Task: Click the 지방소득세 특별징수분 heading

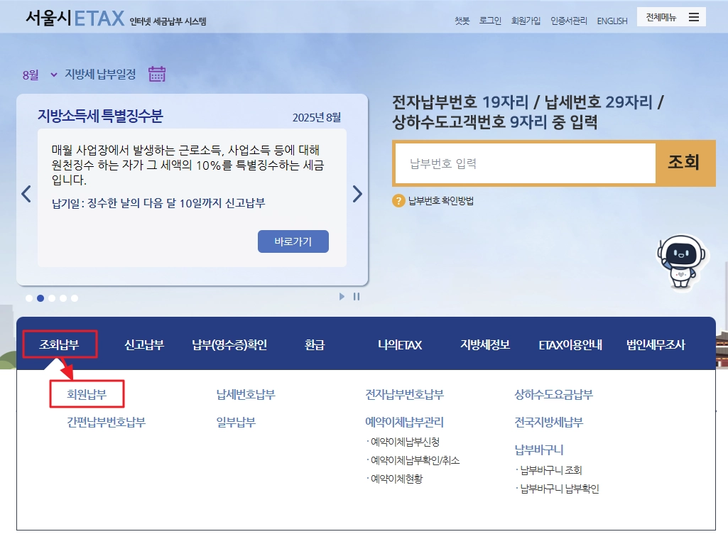Action: (x=100, y=116)
